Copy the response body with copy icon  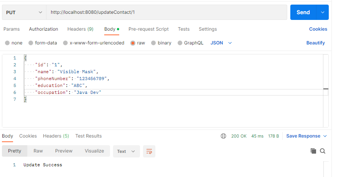coord(313,151)
